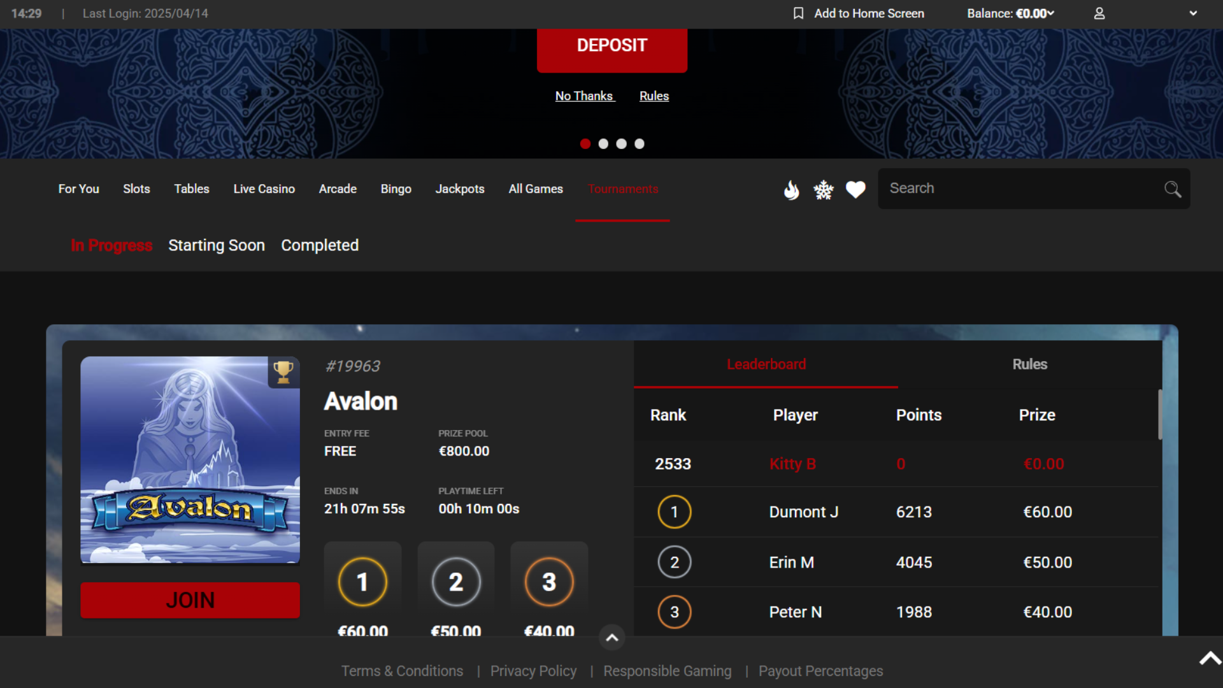This screenshot has height=688, width=1223.
Task: Click the cold games snowflake icon
Action: pos(824,189)
